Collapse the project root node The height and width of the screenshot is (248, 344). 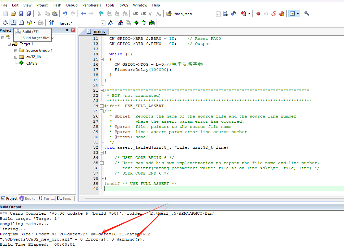(x=3, y=38)
